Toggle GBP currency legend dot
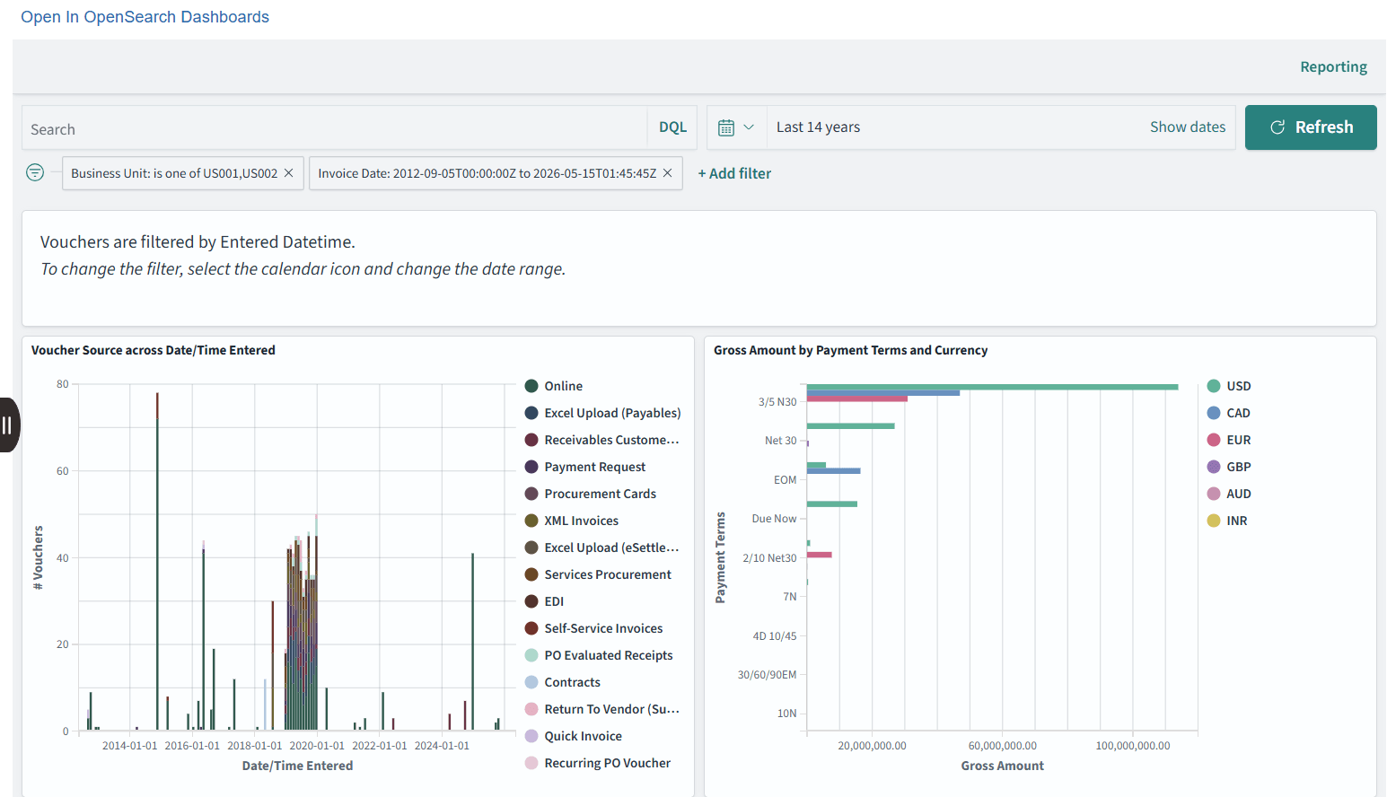 (1214, 467)
